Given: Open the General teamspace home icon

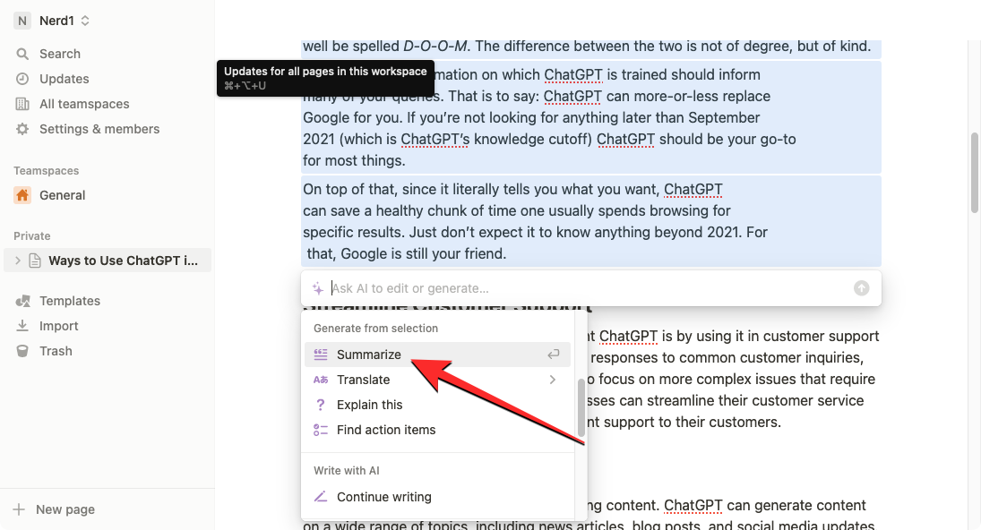Looking at the screenshot, I should pyautogui.click(x=22, y=195).
